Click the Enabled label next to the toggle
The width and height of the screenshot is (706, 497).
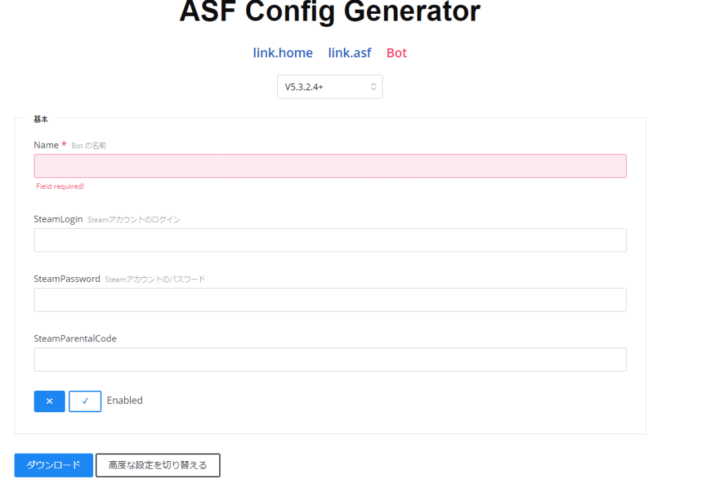125,400
